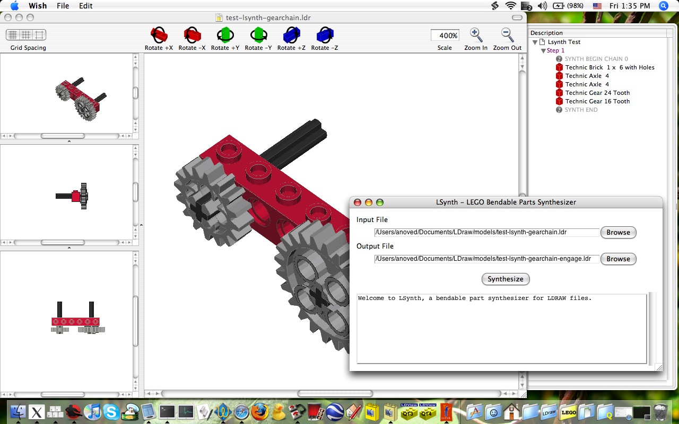Open the Edit menu
This screenshot has width=679, height=424.
click(x=86, y=6)
